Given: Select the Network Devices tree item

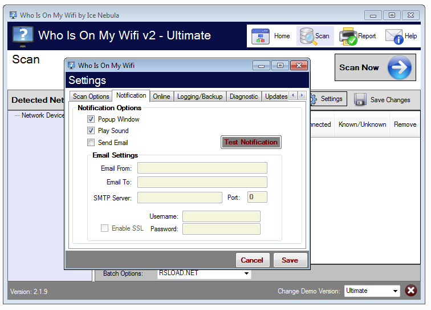Looking at the screenshot, I should (x=43, y=115).
